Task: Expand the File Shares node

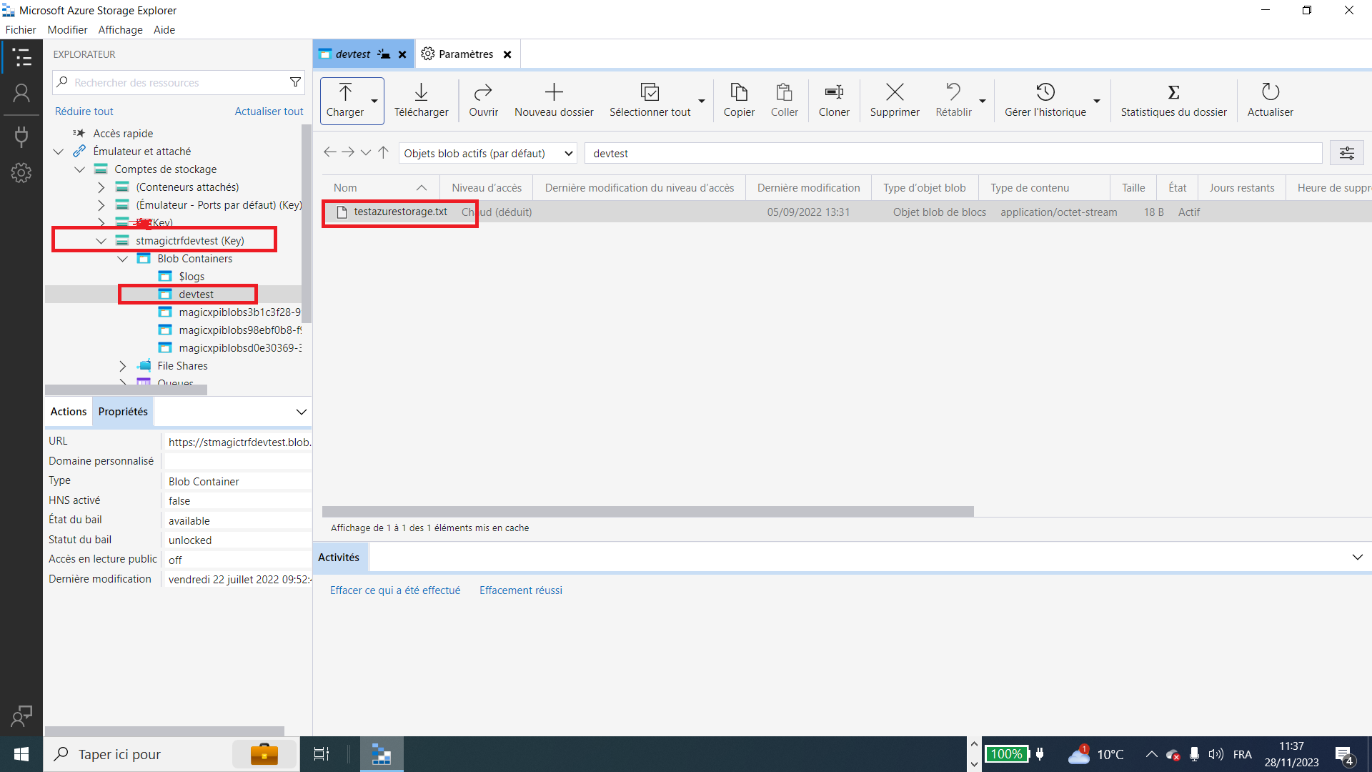Action: (x=122, y=365)
